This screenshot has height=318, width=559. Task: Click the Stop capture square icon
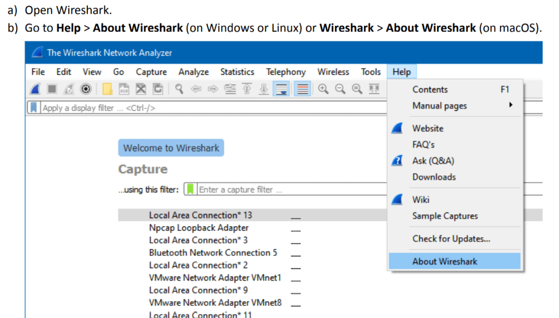click(52, 89)
